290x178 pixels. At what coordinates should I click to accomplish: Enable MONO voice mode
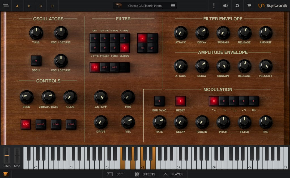(40, 124)
